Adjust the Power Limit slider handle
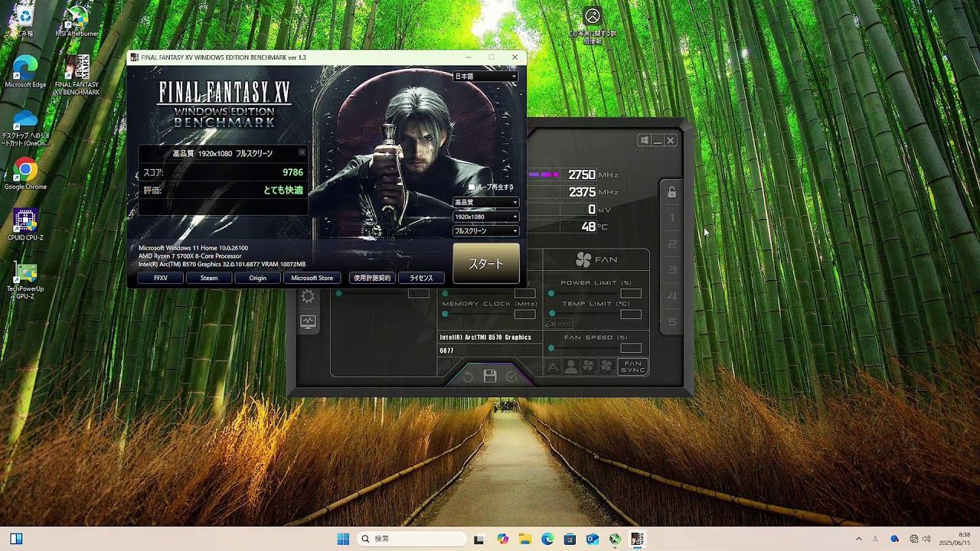 point(551,293)
